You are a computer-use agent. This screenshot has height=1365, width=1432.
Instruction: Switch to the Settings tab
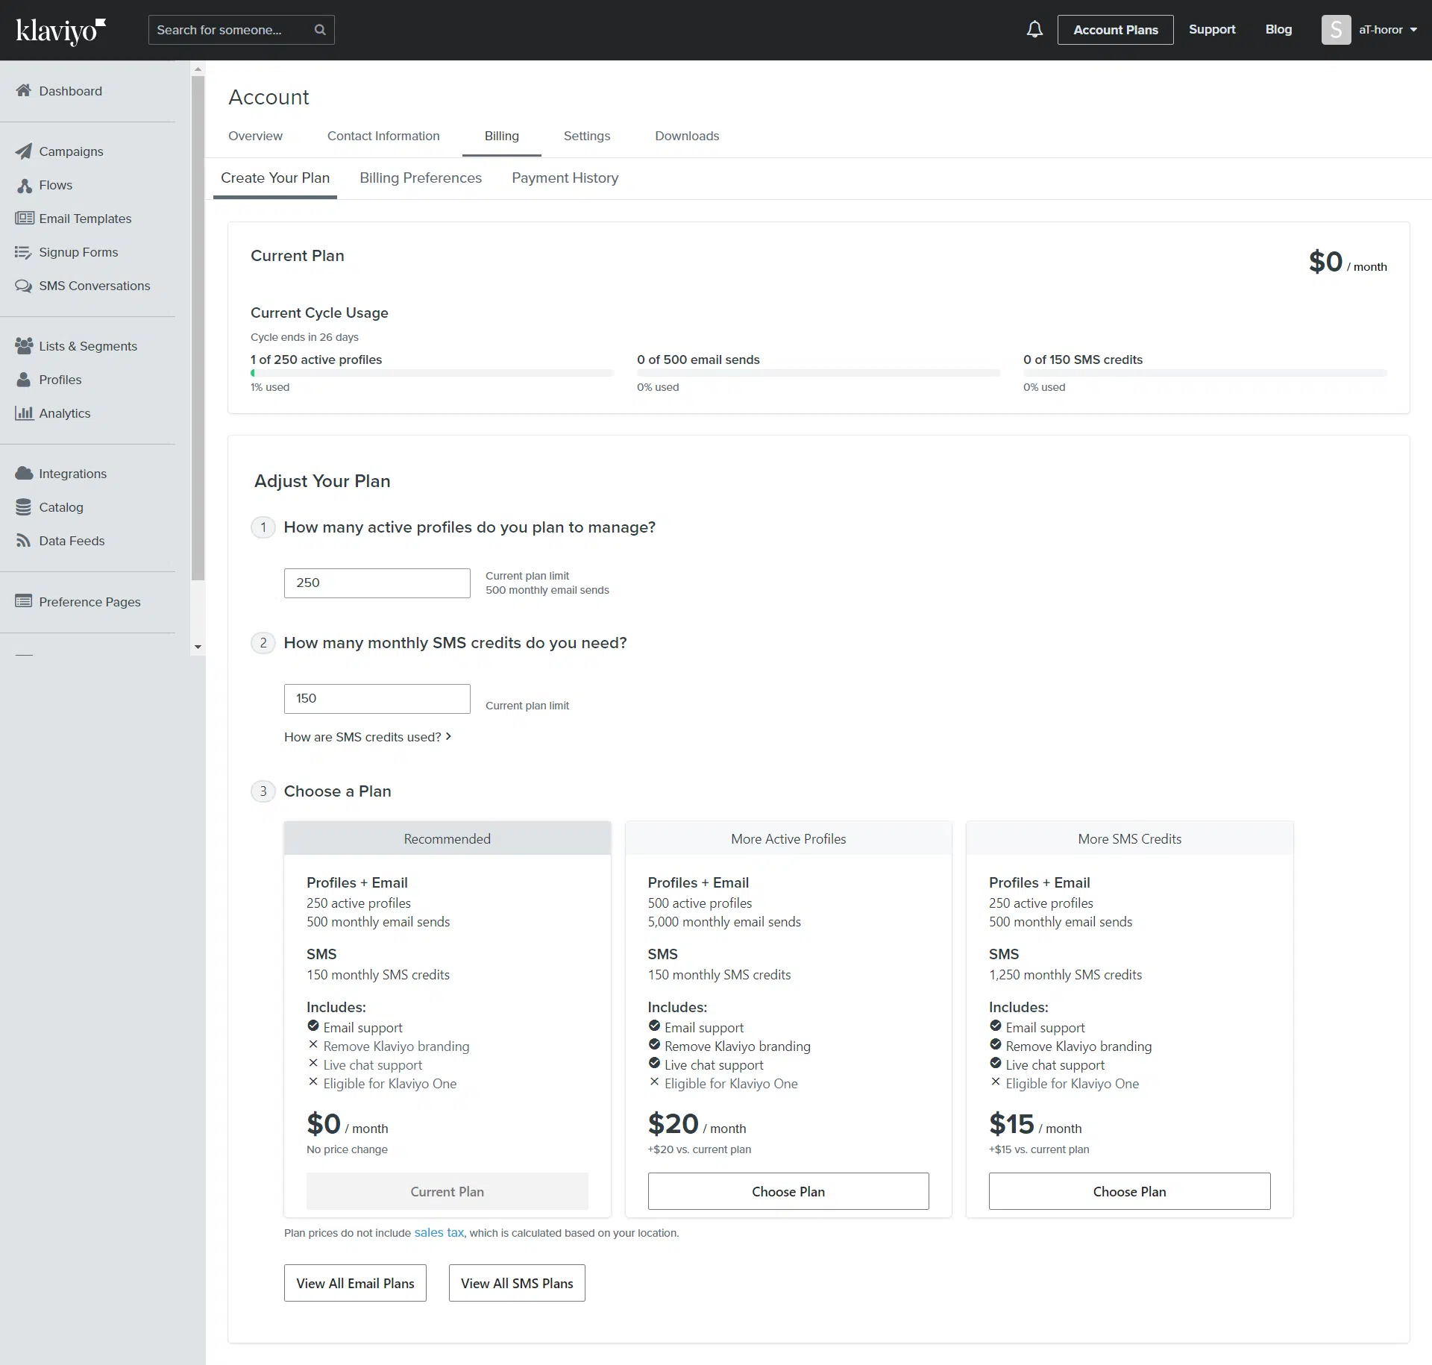(x=586, y=136)
